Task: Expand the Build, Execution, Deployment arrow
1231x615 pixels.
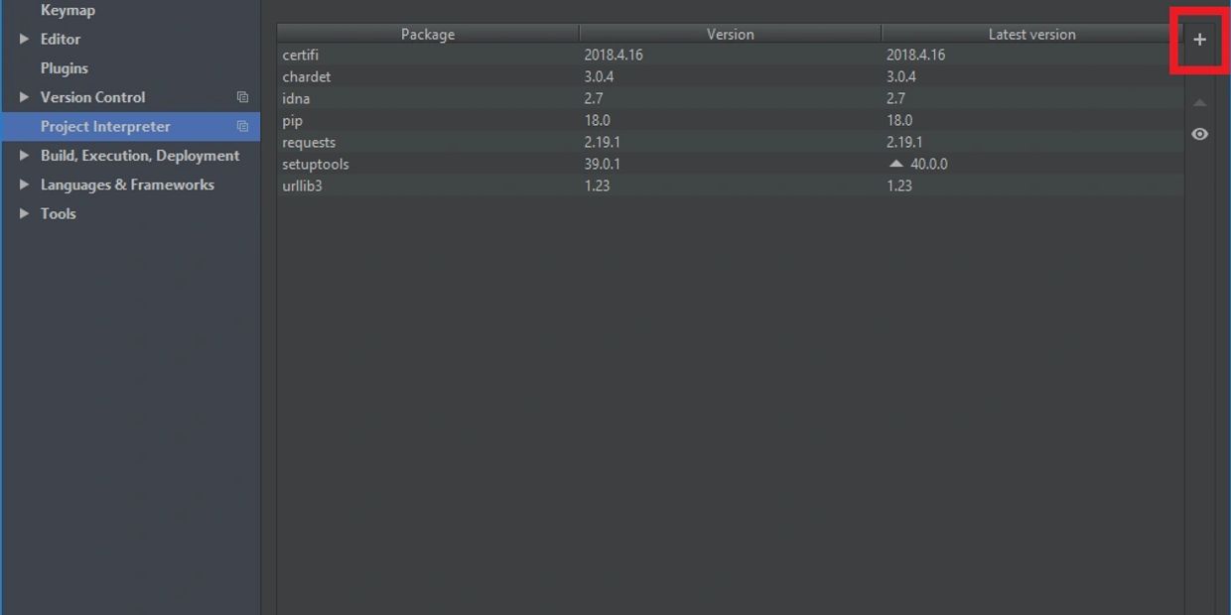Action: pos(25,156)
